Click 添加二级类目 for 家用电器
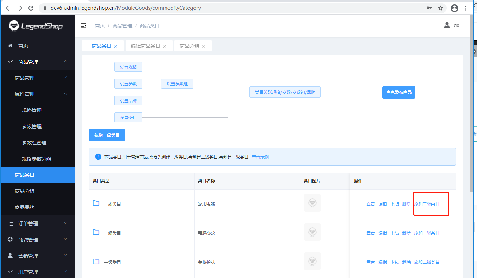Image resolution: width=477 pixels, height=278 pixels. coord(427,204)
